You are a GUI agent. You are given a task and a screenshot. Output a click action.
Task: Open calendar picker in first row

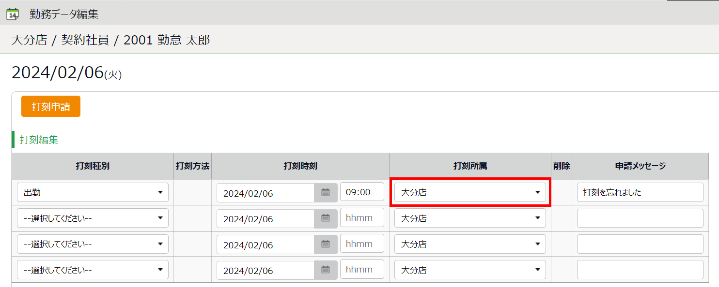tap(326, 193)
